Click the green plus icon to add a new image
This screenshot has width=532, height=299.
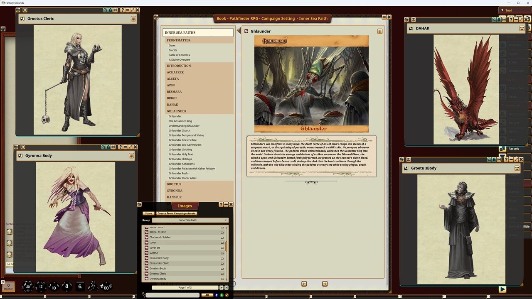click(x=222, y=295)
